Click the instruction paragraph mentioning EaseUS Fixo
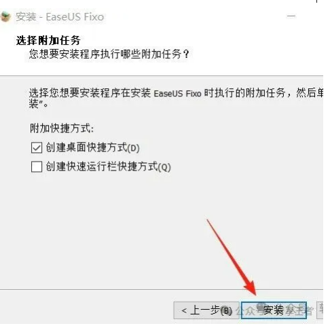Screen dimensions: 330x326 (x=176, y=98)
